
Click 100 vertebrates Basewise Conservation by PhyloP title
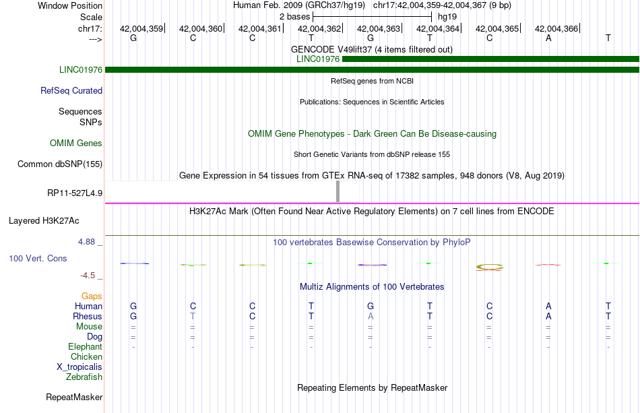(x=372, y=243)
